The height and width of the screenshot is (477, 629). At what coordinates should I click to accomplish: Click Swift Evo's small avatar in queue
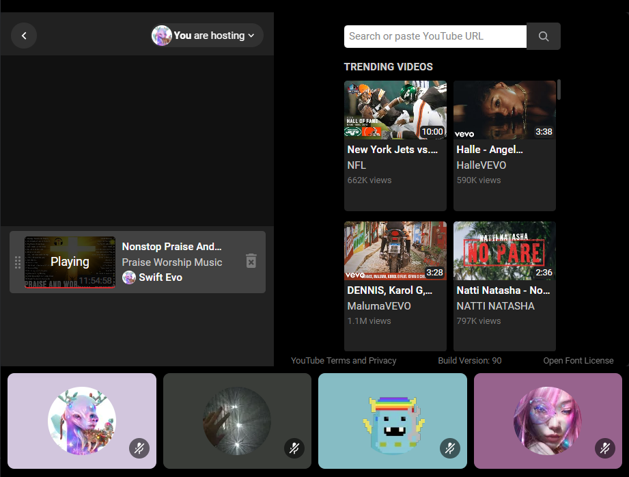[129, 277]
